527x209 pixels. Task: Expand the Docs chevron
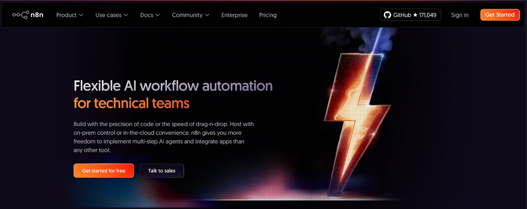[x=157, y=15]
